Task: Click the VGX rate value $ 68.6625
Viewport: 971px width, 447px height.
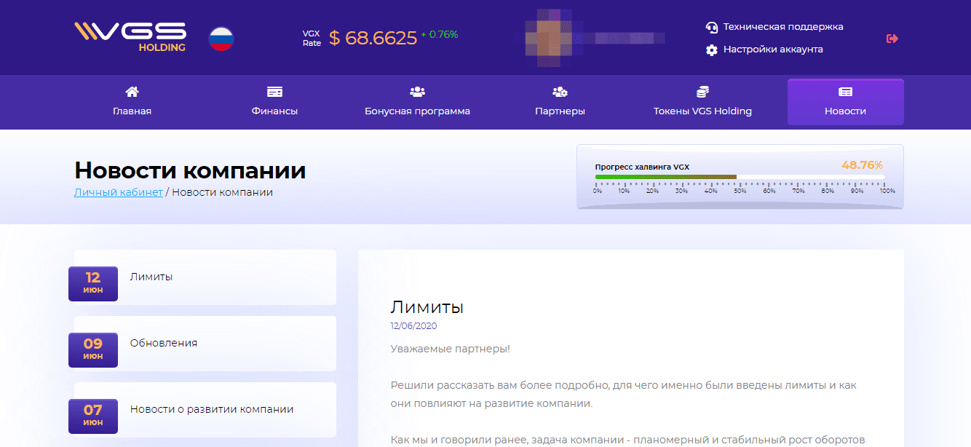Action: click(x=373, y=38)
